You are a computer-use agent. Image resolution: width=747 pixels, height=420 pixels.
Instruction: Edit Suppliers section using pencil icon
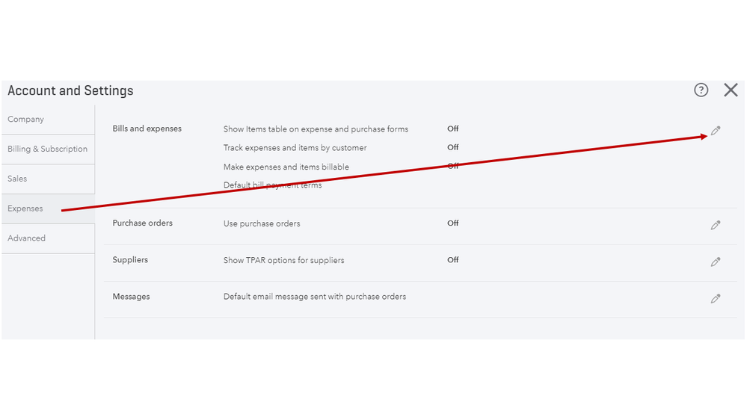point(716,262)
